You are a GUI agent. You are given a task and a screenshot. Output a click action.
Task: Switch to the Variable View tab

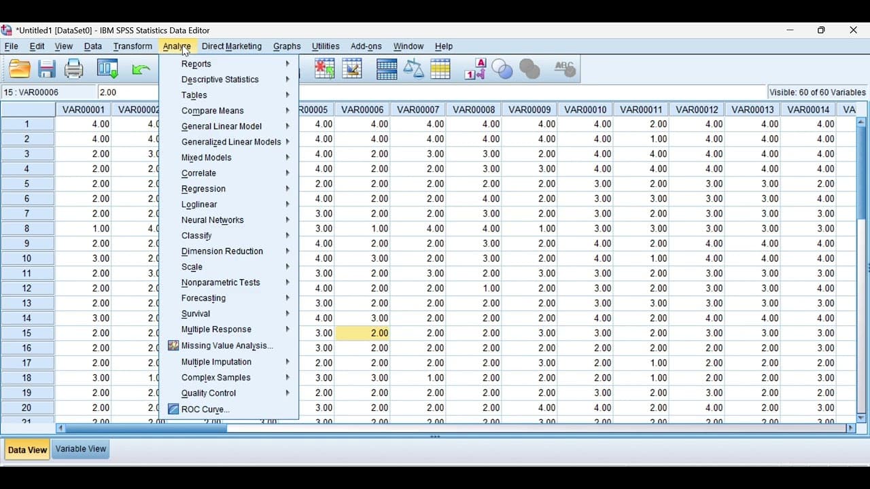click(81, 449)
